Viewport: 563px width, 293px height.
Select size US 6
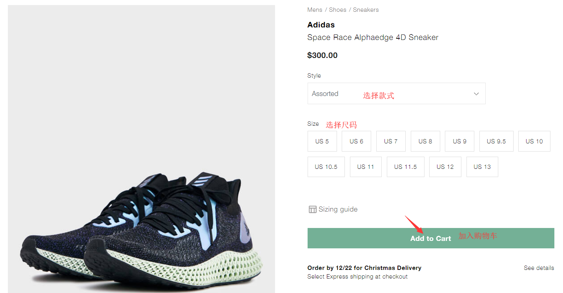pos(356,141)
